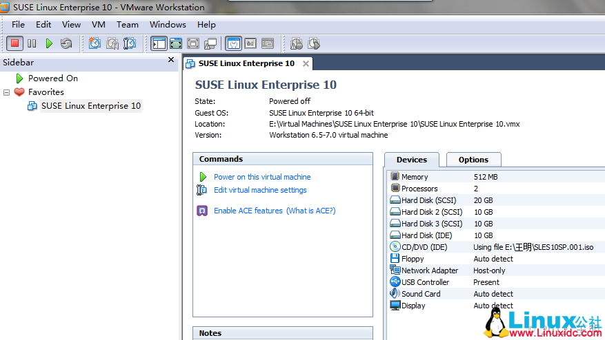Click the Revert to snapshot icon
Image resolution: width=605 pixels, height=340 pixels.
112,43
